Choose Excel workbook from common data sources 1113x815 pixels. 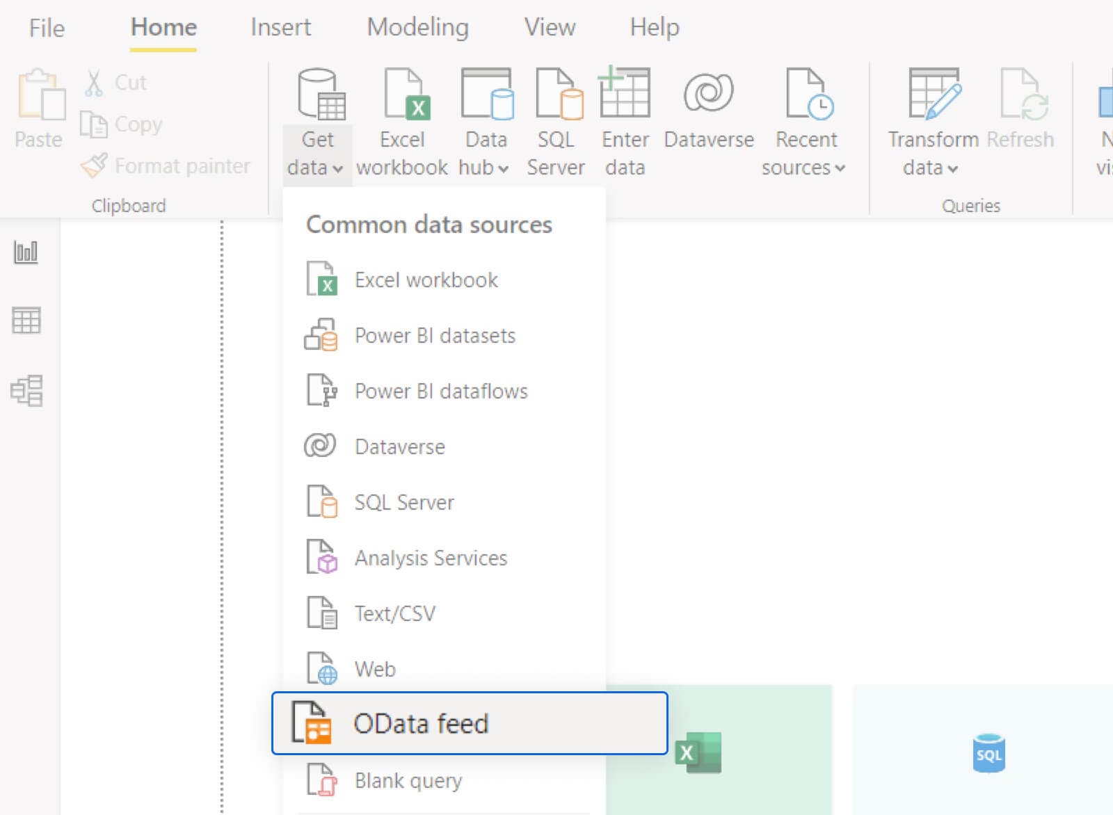[444, 280]
